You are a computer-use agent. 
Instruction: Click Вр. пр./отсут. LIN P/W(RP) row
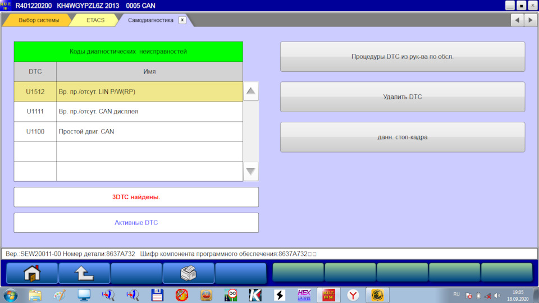[x=149, y=91]
